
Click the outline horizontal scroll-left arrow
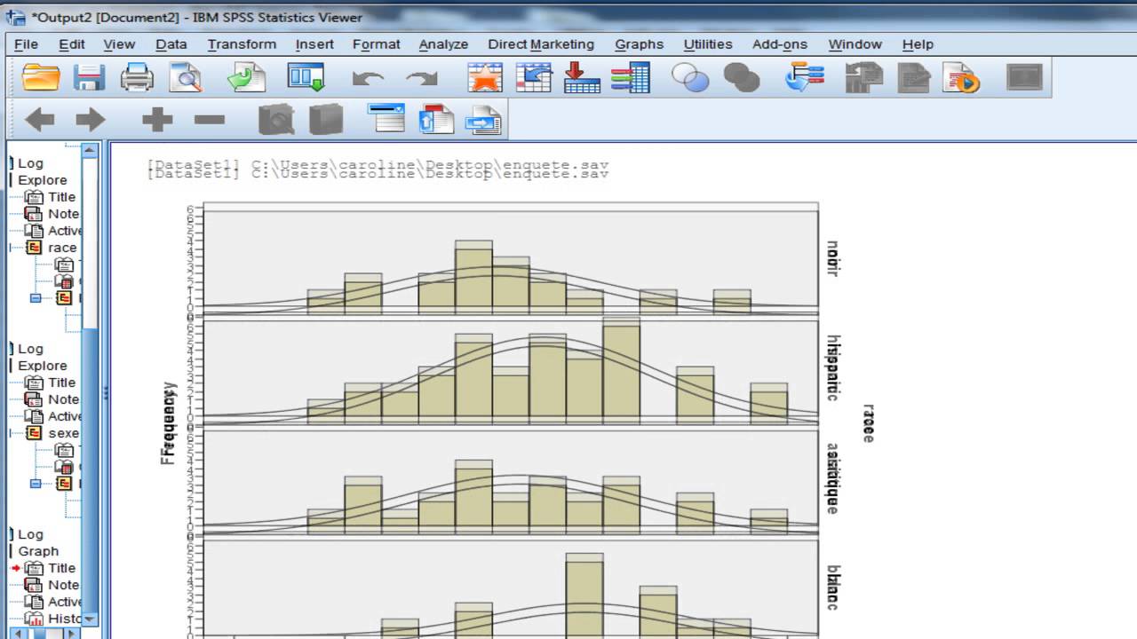20,634
